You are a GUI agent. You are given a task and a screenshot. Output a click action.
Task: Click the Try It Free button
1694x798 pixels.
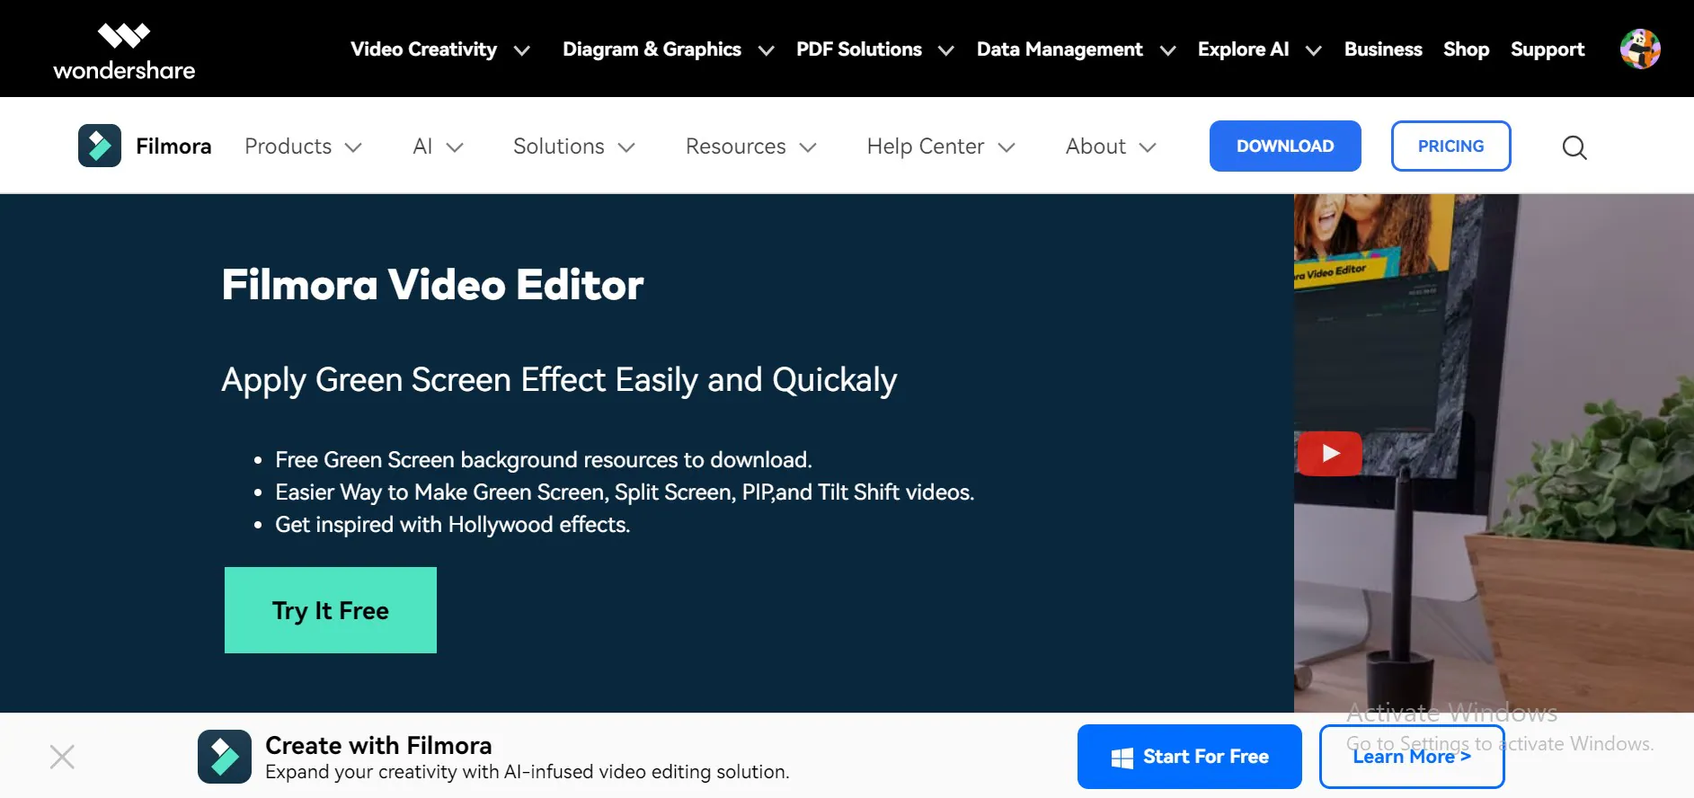(x=331, y=610)
